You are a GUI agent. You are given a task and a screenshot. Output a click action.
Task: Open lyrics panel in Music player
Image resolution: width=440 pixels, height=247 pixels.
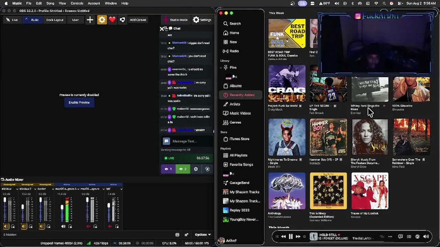pos(400,236)
